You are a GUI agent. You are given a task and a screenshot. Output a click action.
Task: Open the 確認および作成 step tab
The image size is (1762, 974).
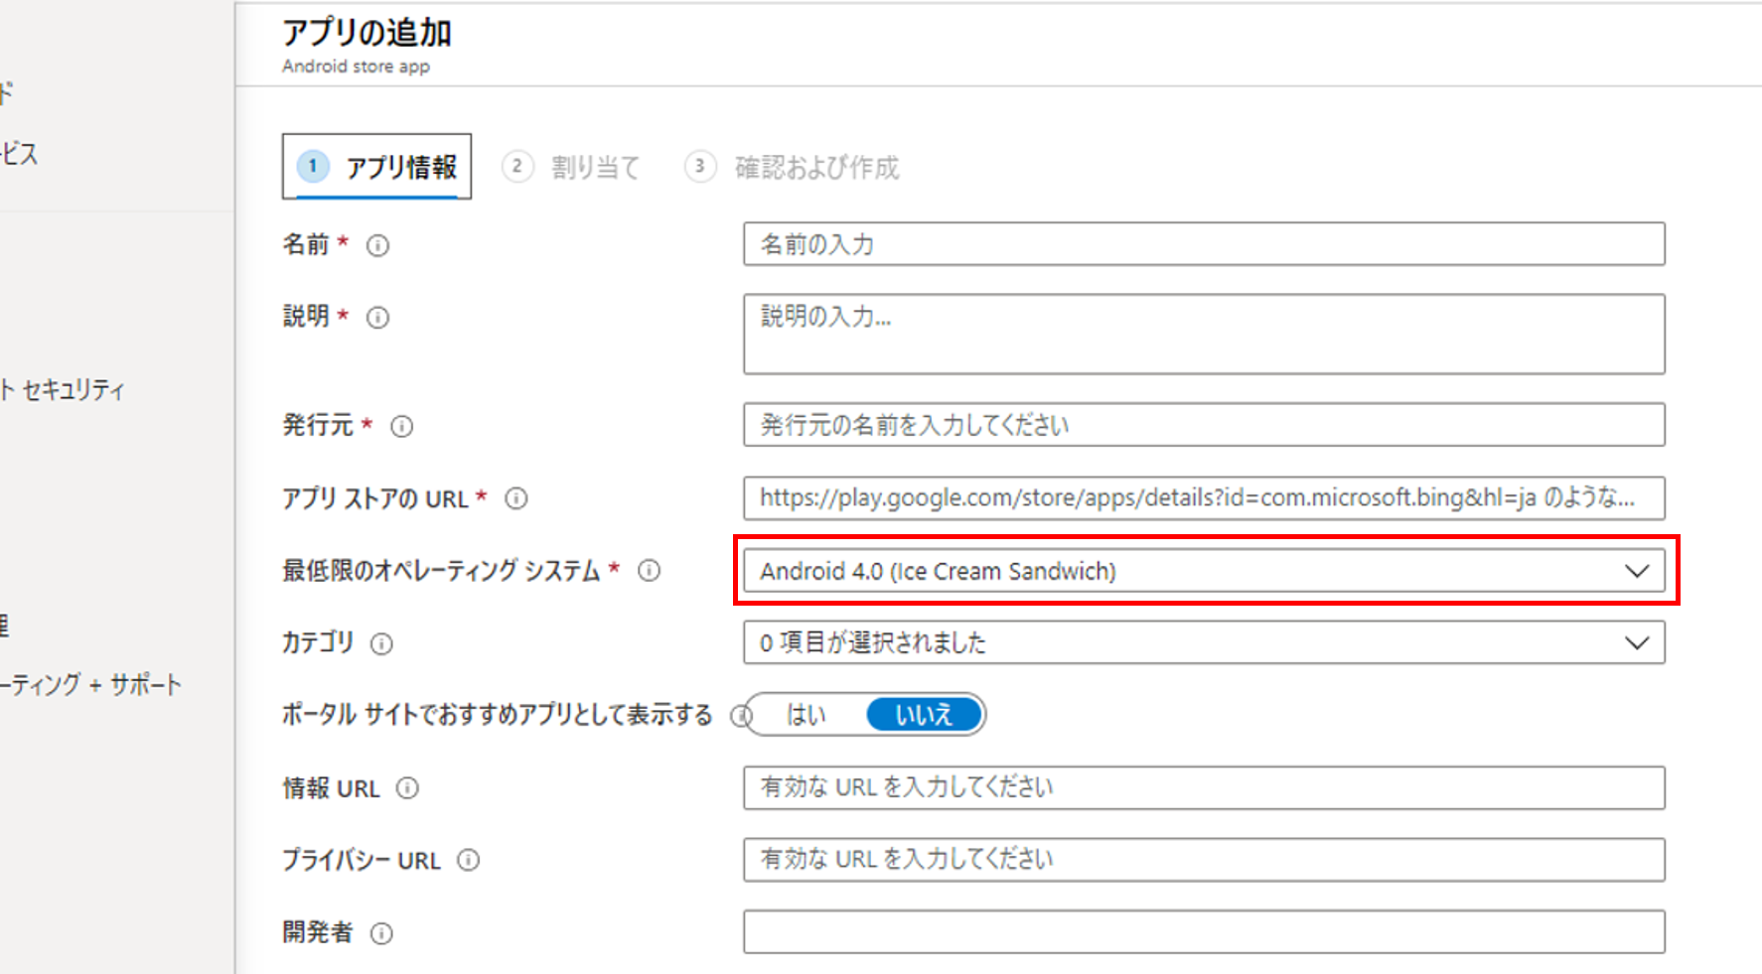[x=793, y=167]
